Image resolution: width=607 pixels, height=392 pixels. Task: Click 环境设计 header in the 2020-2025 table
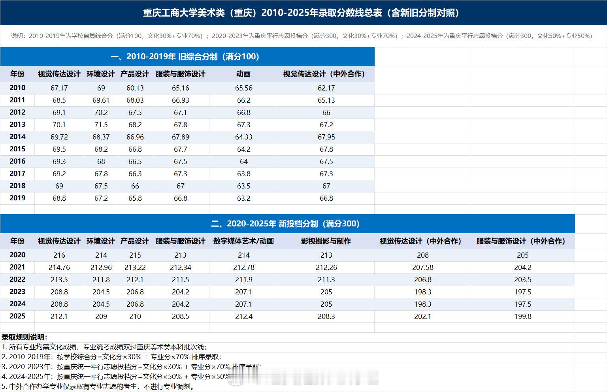pyautogui.click(x=101, y=241)
